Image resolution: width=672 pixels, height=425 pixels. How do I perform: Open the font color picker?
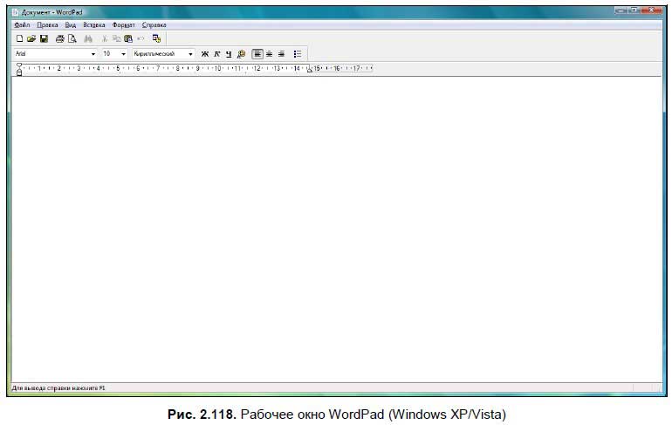click(x=241, y=53)
